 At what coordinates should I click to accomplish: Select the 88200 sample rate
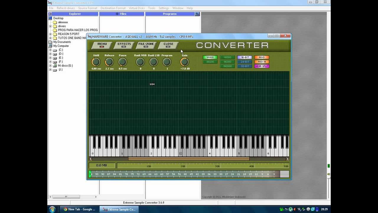click(210, 62)
